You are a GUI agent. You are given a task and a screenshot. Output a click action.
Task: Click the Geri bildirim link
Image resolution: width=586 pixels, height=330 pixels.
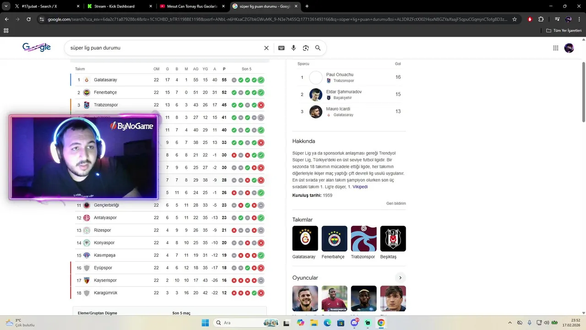point(396,203)
